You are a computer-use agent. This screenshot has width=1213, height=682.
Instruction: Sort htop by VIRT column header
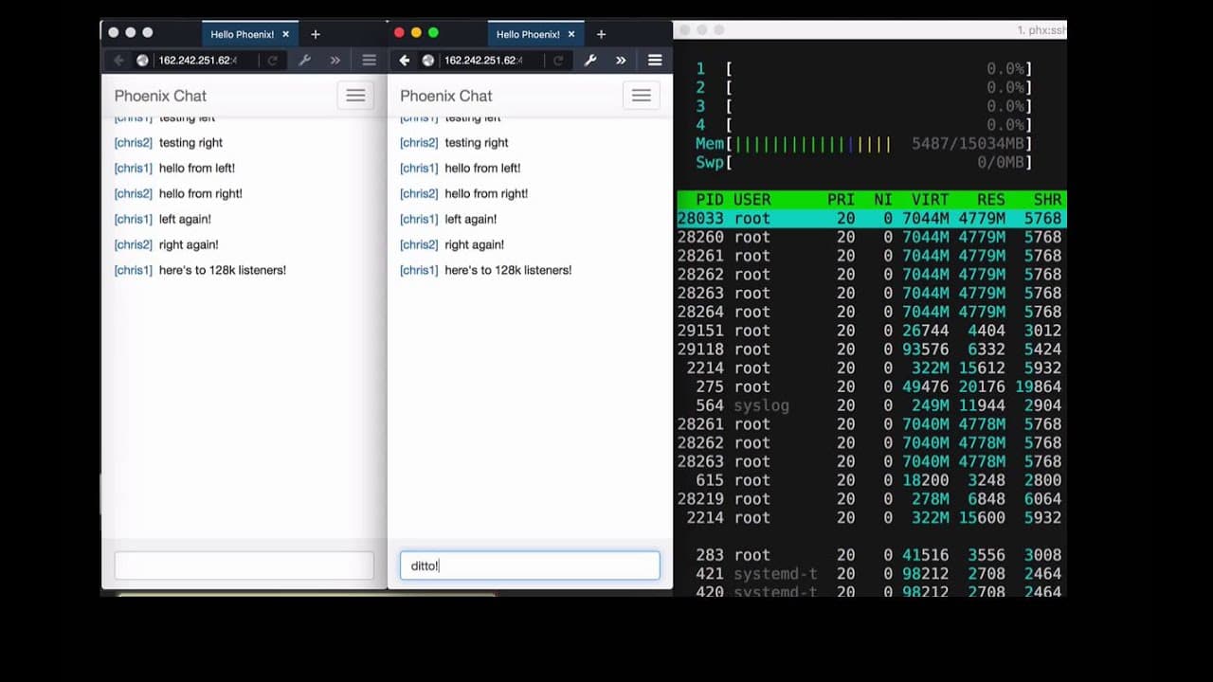point(930,200)
